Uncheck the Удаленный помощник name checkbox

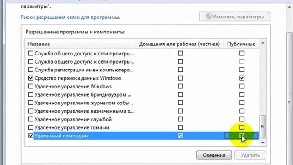click(x=31, y=136)
